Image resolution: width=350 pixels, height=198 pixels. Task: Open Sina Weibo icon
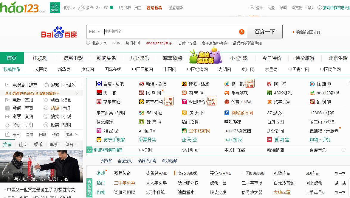(142, 84)
